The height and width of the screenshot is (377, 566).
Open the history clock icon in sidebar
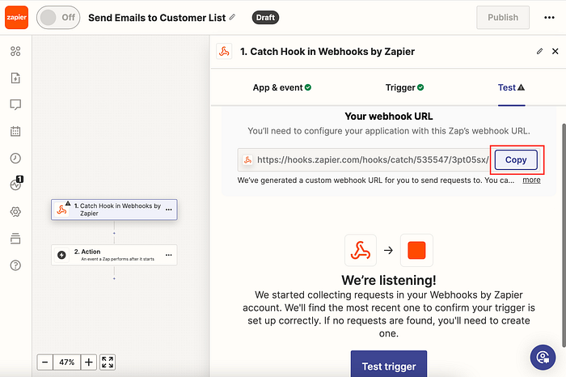[15, 159]
